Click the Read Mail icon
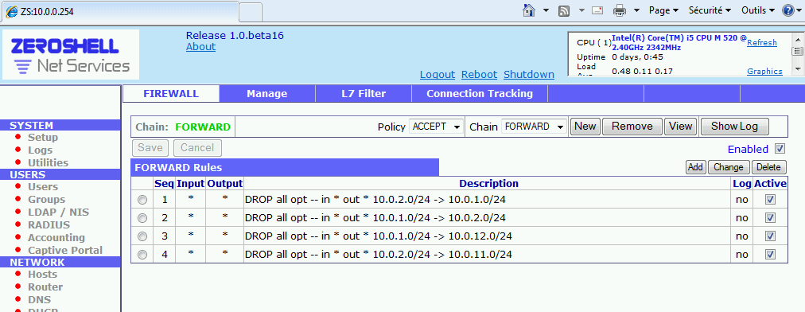This screenshot has width=805, height=312. pos(597,10)
